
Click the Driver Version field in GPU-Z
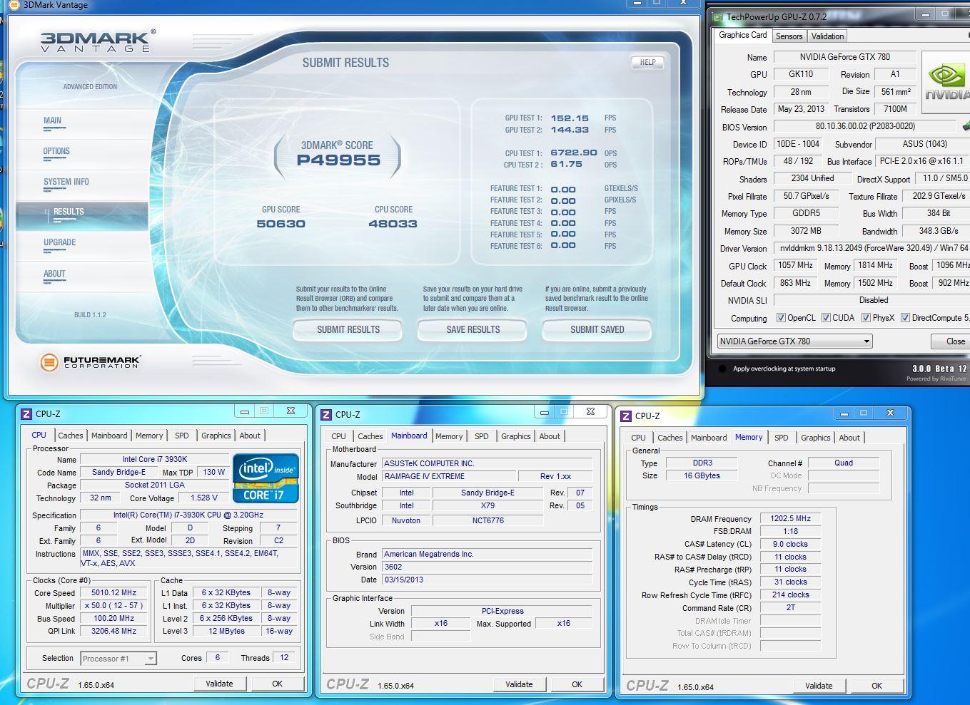(872, 248)
